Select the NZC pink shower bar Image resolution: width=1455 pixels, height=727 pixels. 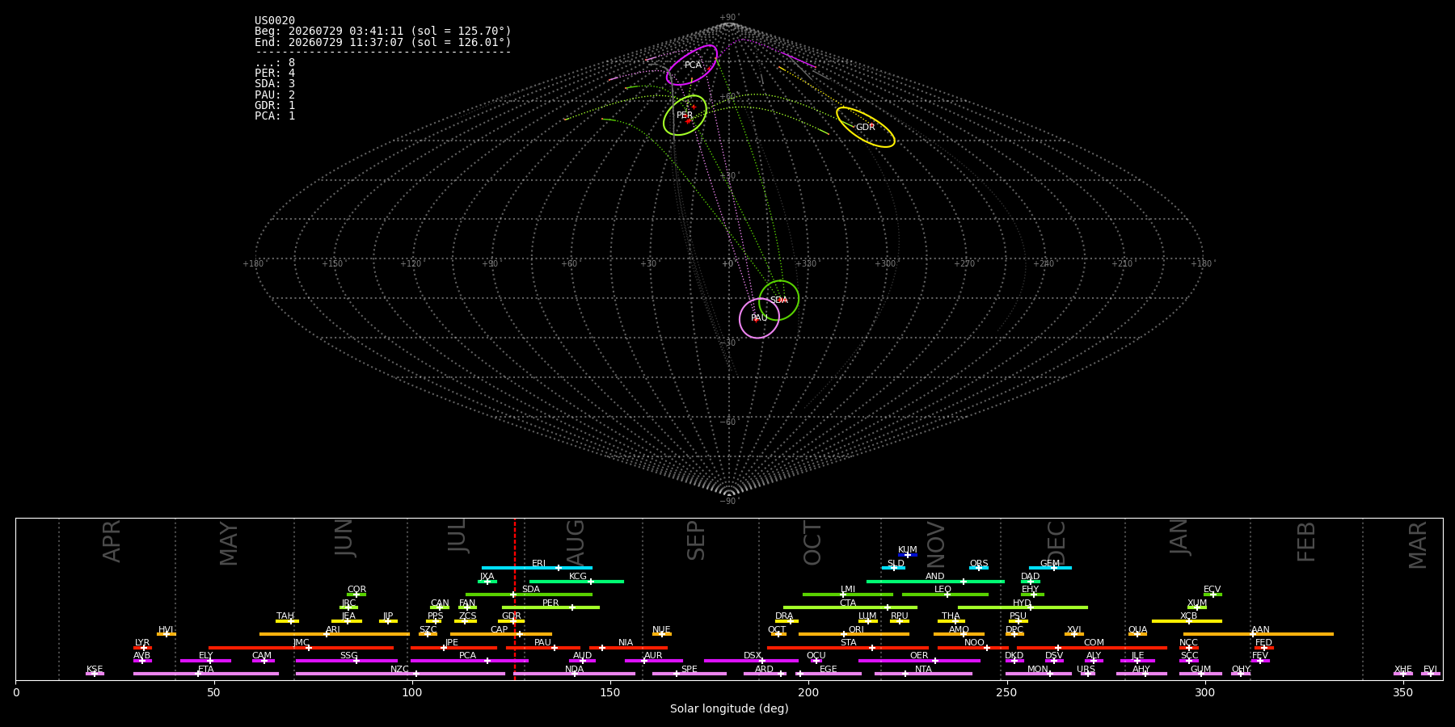(x=400, y=674)
